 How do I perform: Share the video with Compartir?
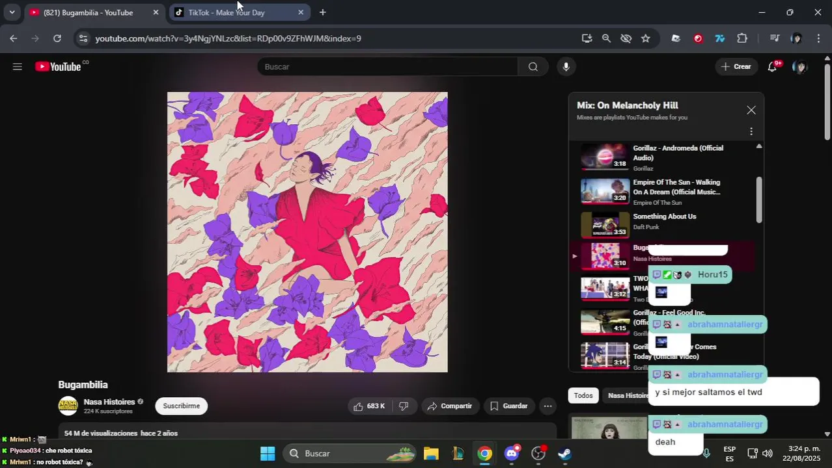(450, 406)
